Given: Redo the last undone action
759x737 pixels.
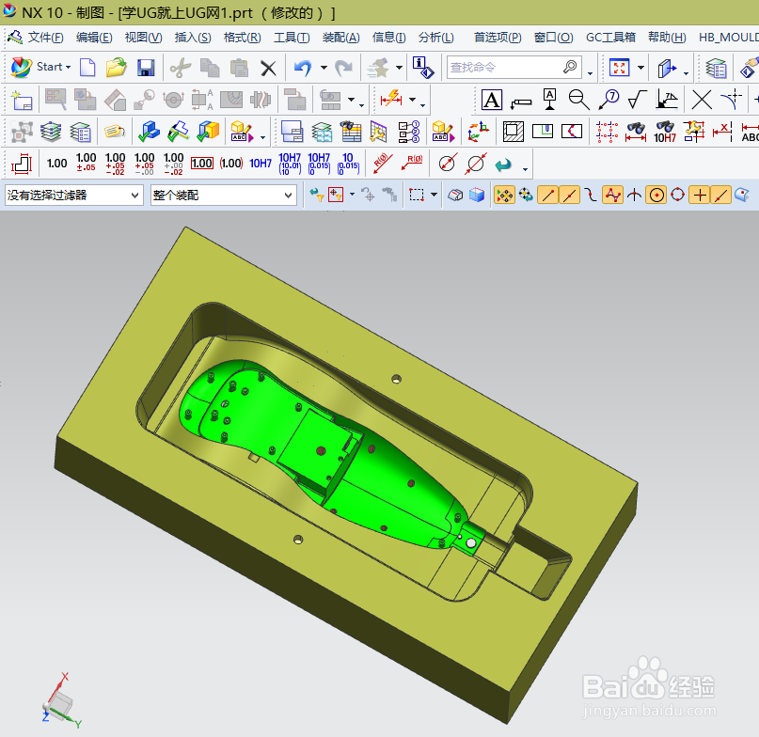Looking at the screenshot, I should pos(343,68).
